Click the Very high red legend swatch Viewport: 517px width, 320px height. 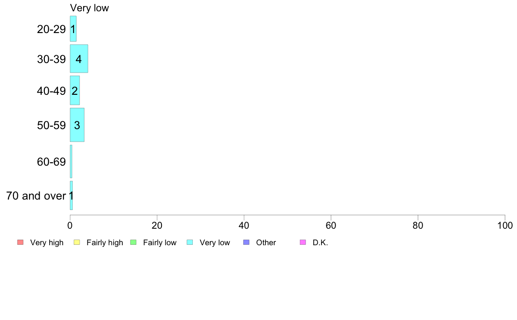pos(20,242)
